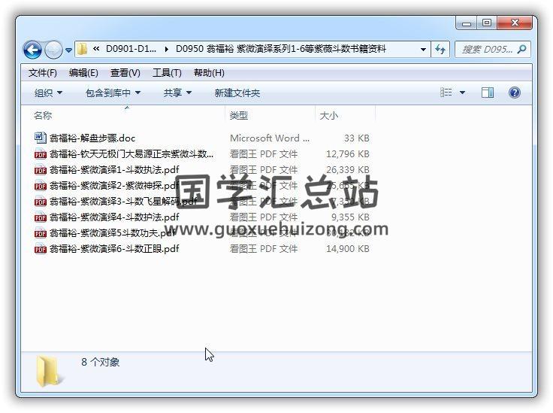Close the Explorer window
The height and width of the screenshot is (413, 553).
(515, 23)
